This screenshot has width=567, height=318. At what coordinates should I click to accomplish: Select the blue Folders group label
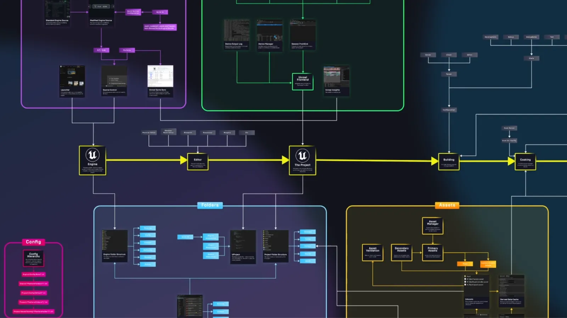pos(210,205)
